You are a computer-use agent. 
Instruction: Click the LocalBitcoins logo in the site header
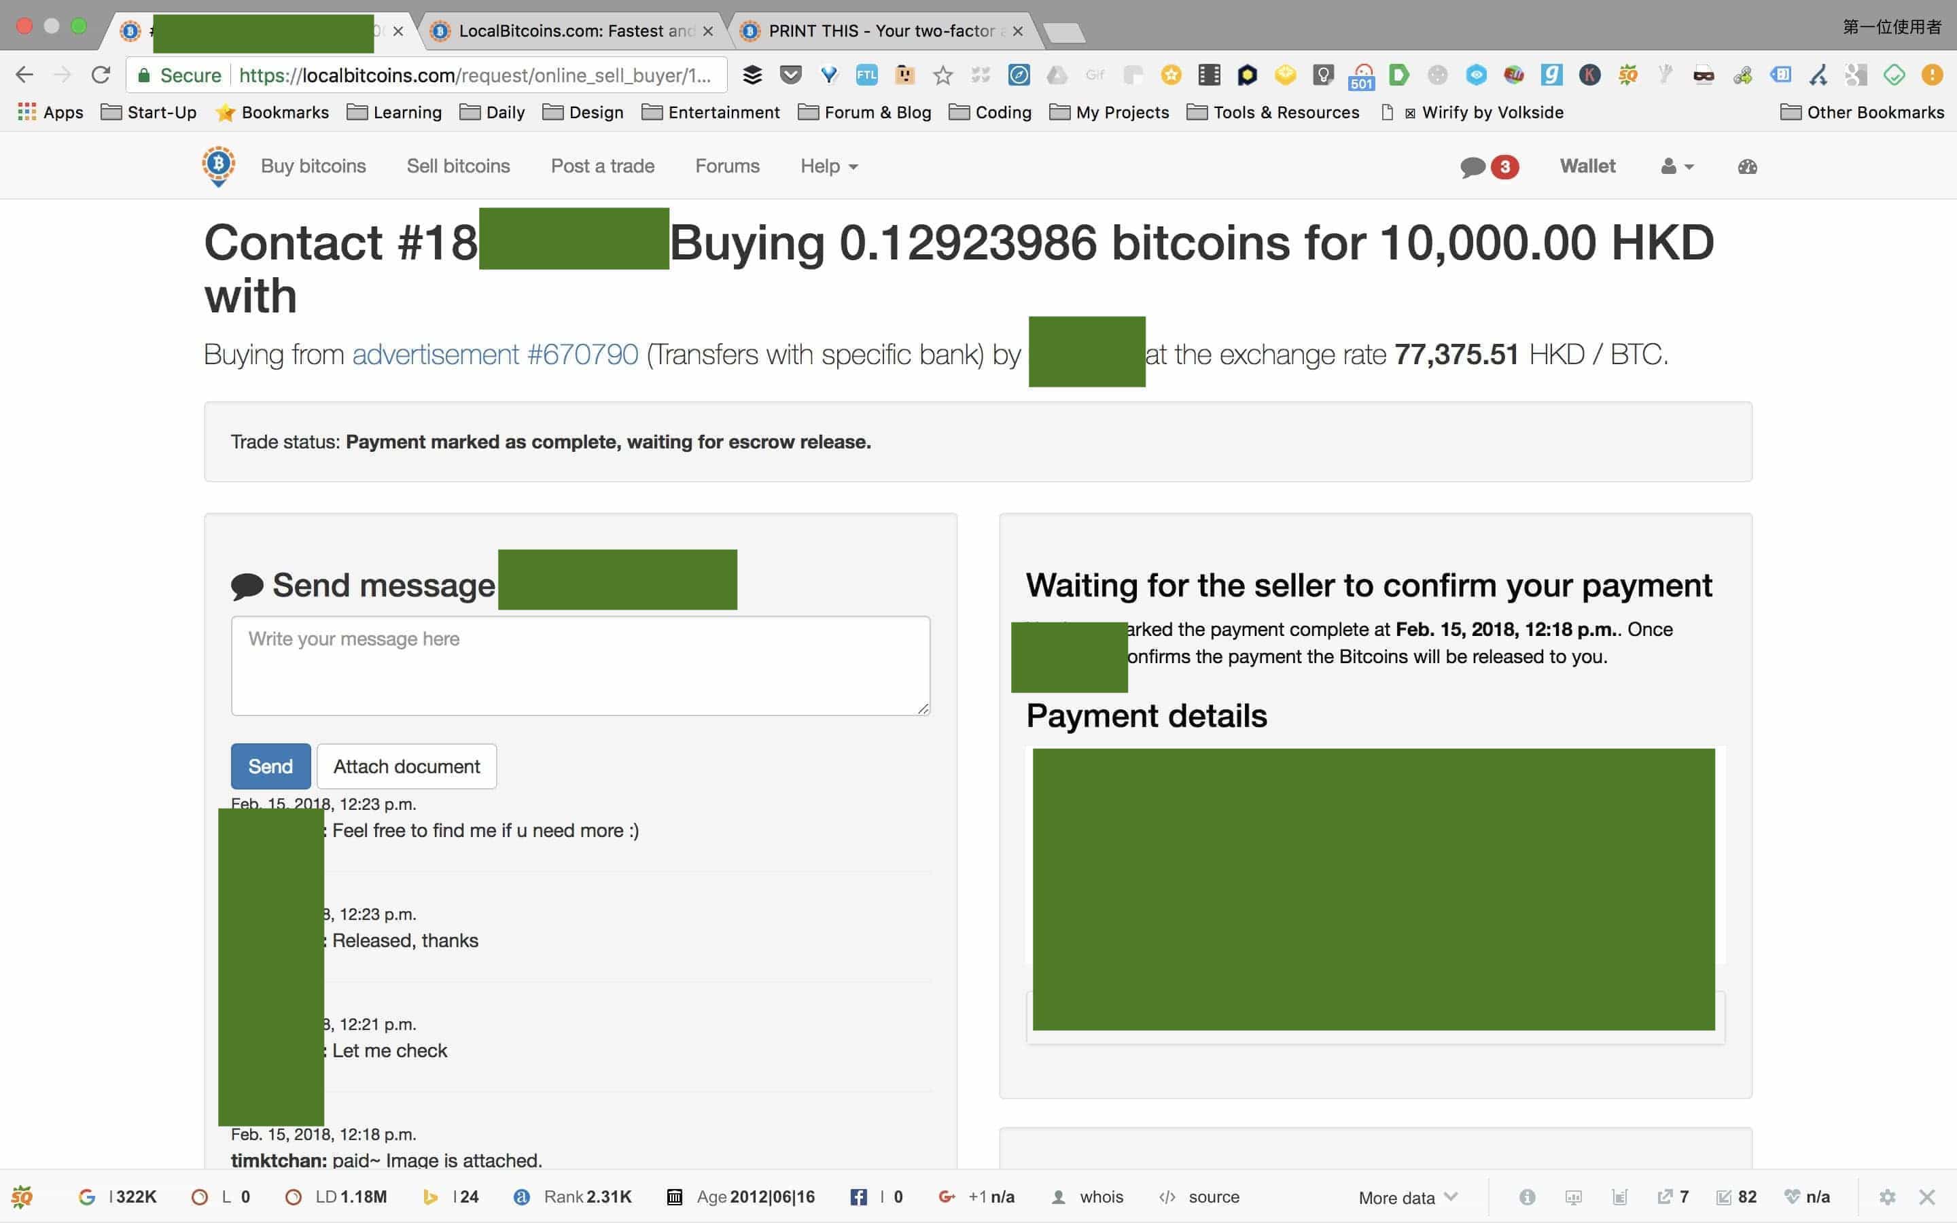pos(218,166)
